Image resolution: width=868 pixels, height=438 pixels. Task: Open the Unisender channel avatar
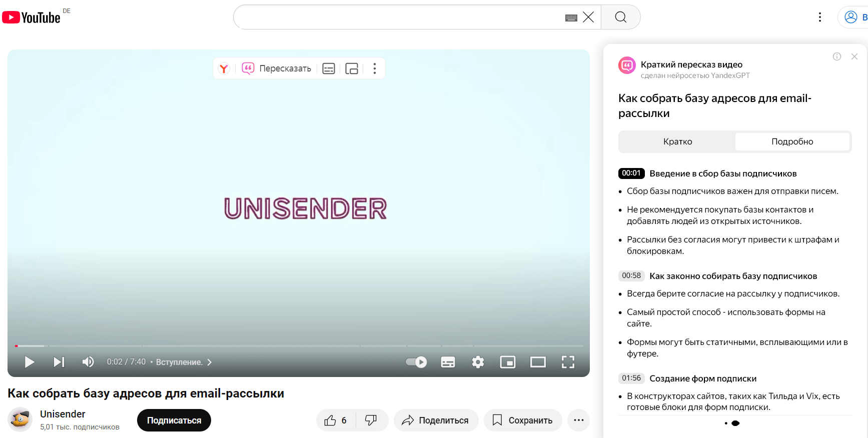click(20, 419)
